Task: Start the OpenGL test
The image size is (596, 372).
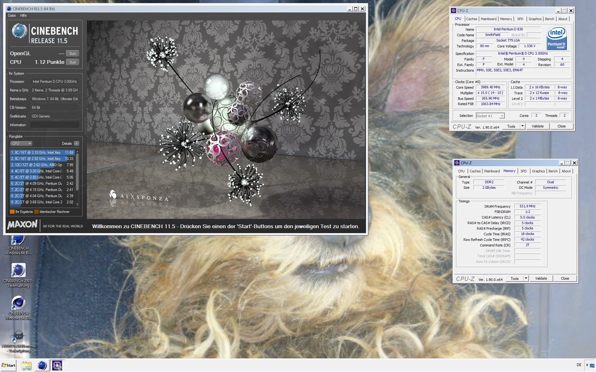Action: click(72, 54)
